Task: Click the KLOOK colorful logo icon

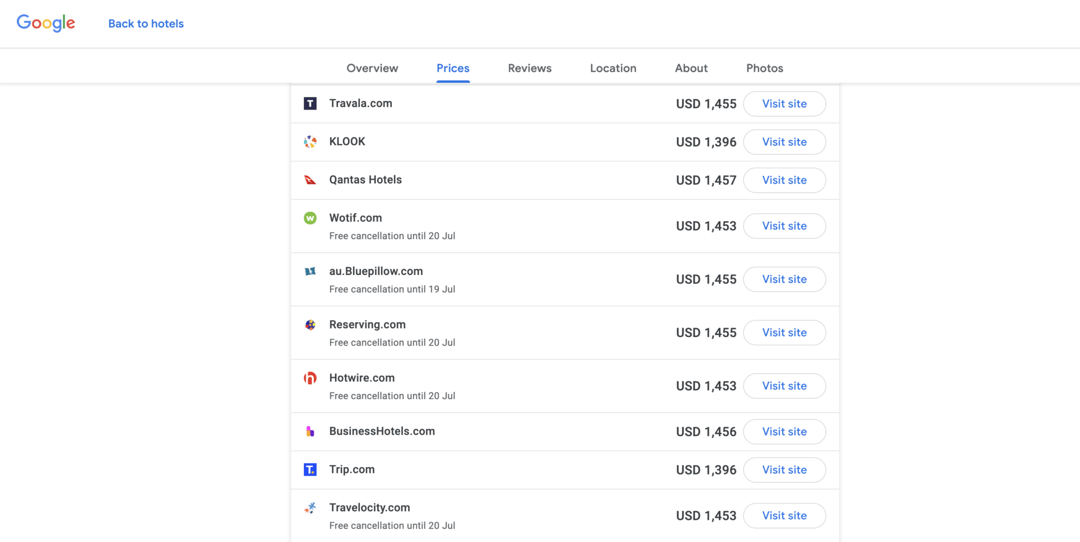Action: pos(310,142)
